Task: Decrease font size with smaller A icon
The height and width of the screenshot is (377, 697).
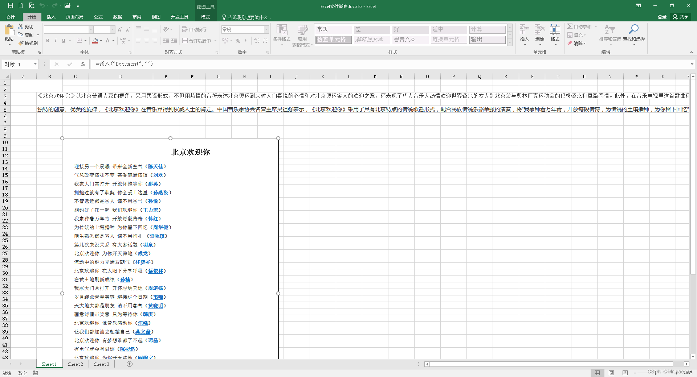Action: click(x=128, y=29)
